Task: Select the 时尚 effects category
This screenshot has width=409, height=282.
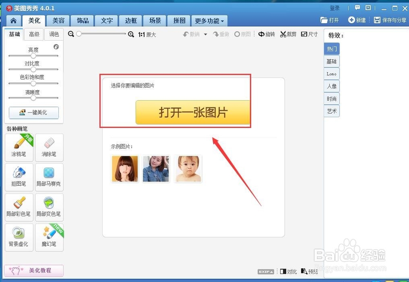Action: point(332,99)
